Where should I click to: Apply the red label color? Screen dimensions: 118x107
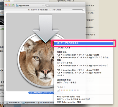coord(62,90)
